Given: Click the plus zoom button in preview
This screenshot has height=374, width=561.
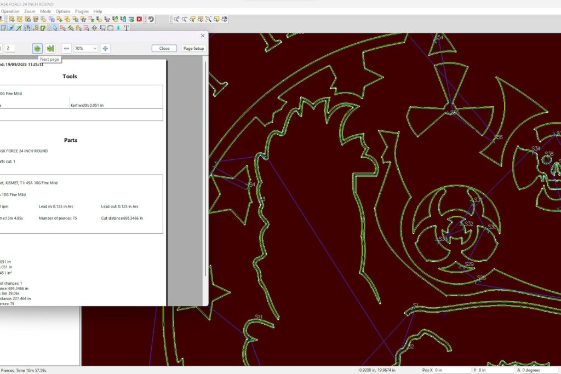Looking at the screenshot, I should [105, 48].
